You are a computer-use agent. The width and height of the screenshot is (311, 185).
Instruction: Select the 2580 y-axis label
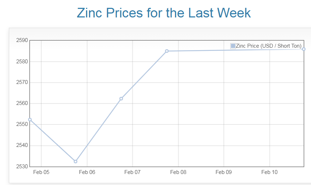click(x=22, y=62)
